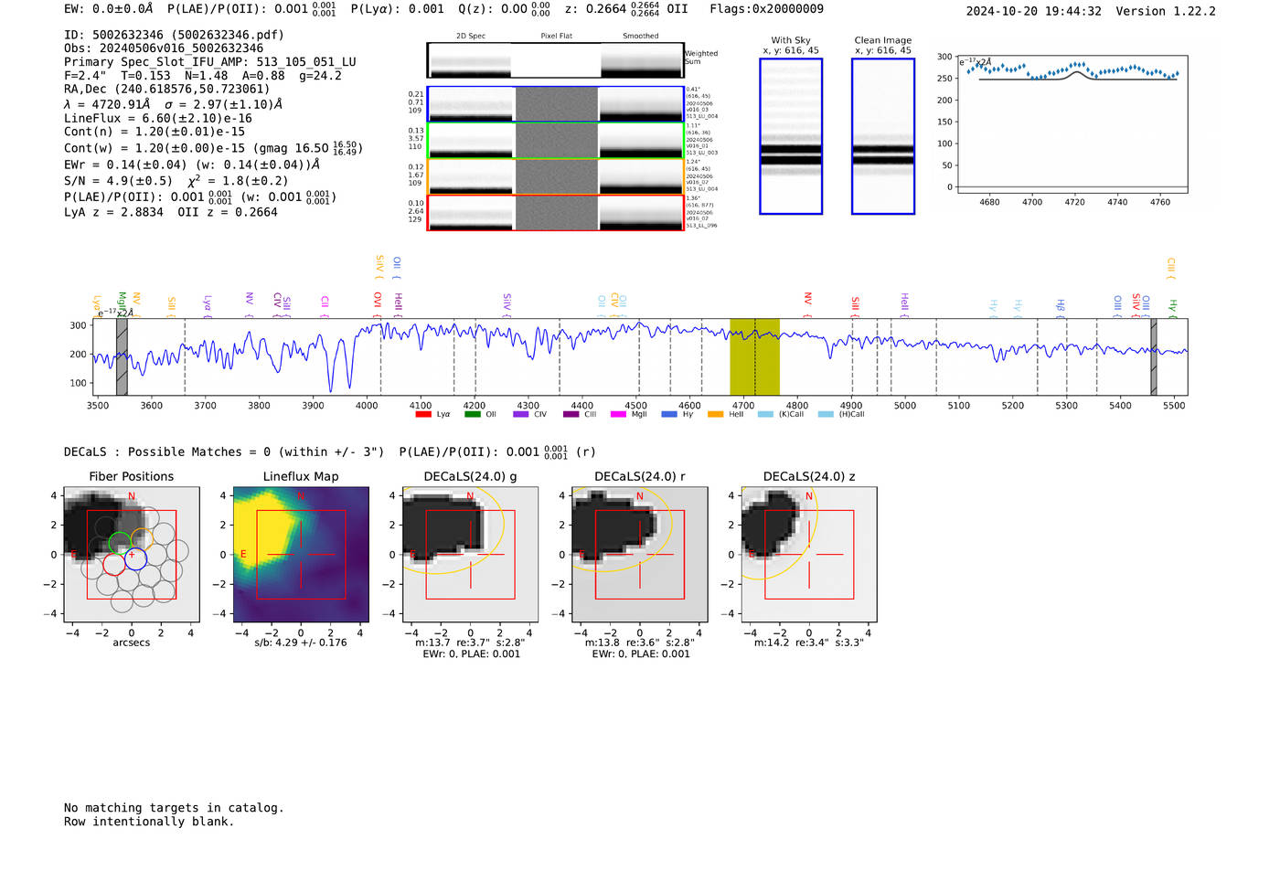
Task: Open the DECaLS r-band cutout
Action: pos(639,555)
